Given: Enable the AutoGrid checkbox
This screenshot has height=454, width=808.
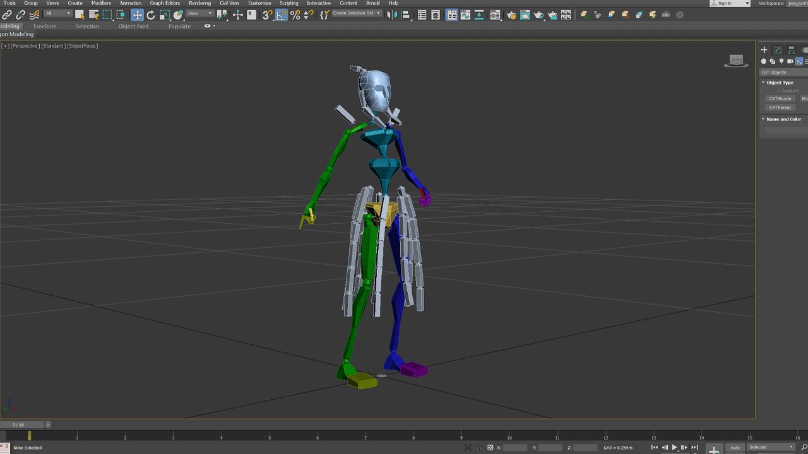Looking at the screenshot, I should (x=779, y=90).
